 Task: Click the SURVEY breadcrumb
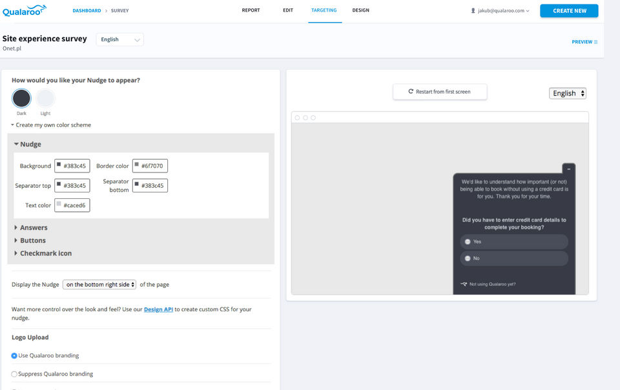120,11
